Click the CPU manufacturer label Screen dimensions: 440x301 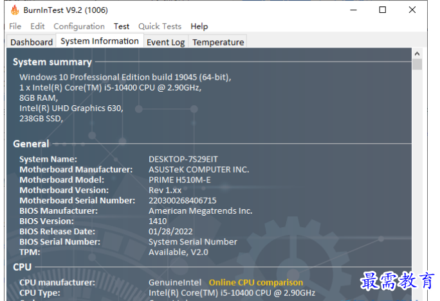tap(57, 282)
